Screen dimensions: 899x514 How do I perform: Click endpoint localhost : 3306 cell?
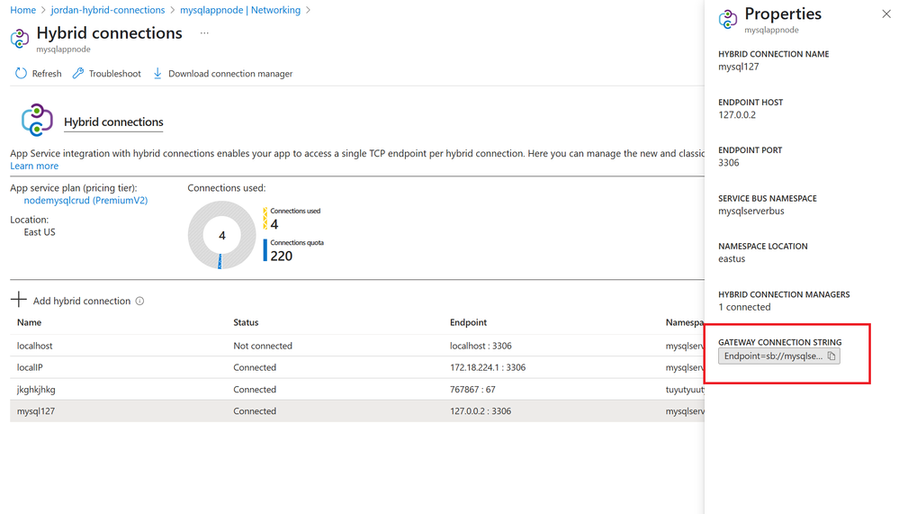(481, 346)
